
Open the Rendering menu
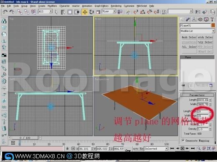click(116, 6)
